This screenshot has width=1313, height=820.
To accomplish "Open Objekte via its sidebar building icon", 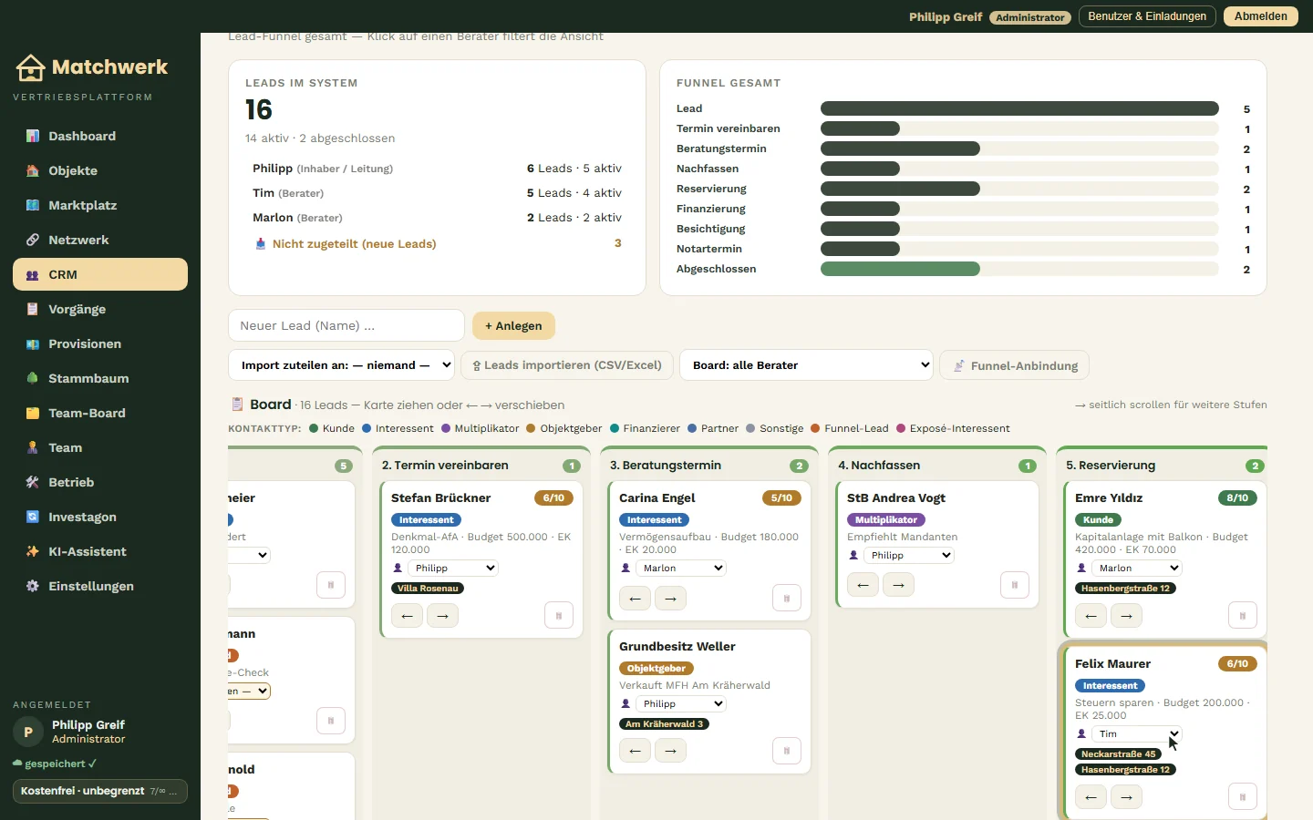I will [x=33, y=170].
